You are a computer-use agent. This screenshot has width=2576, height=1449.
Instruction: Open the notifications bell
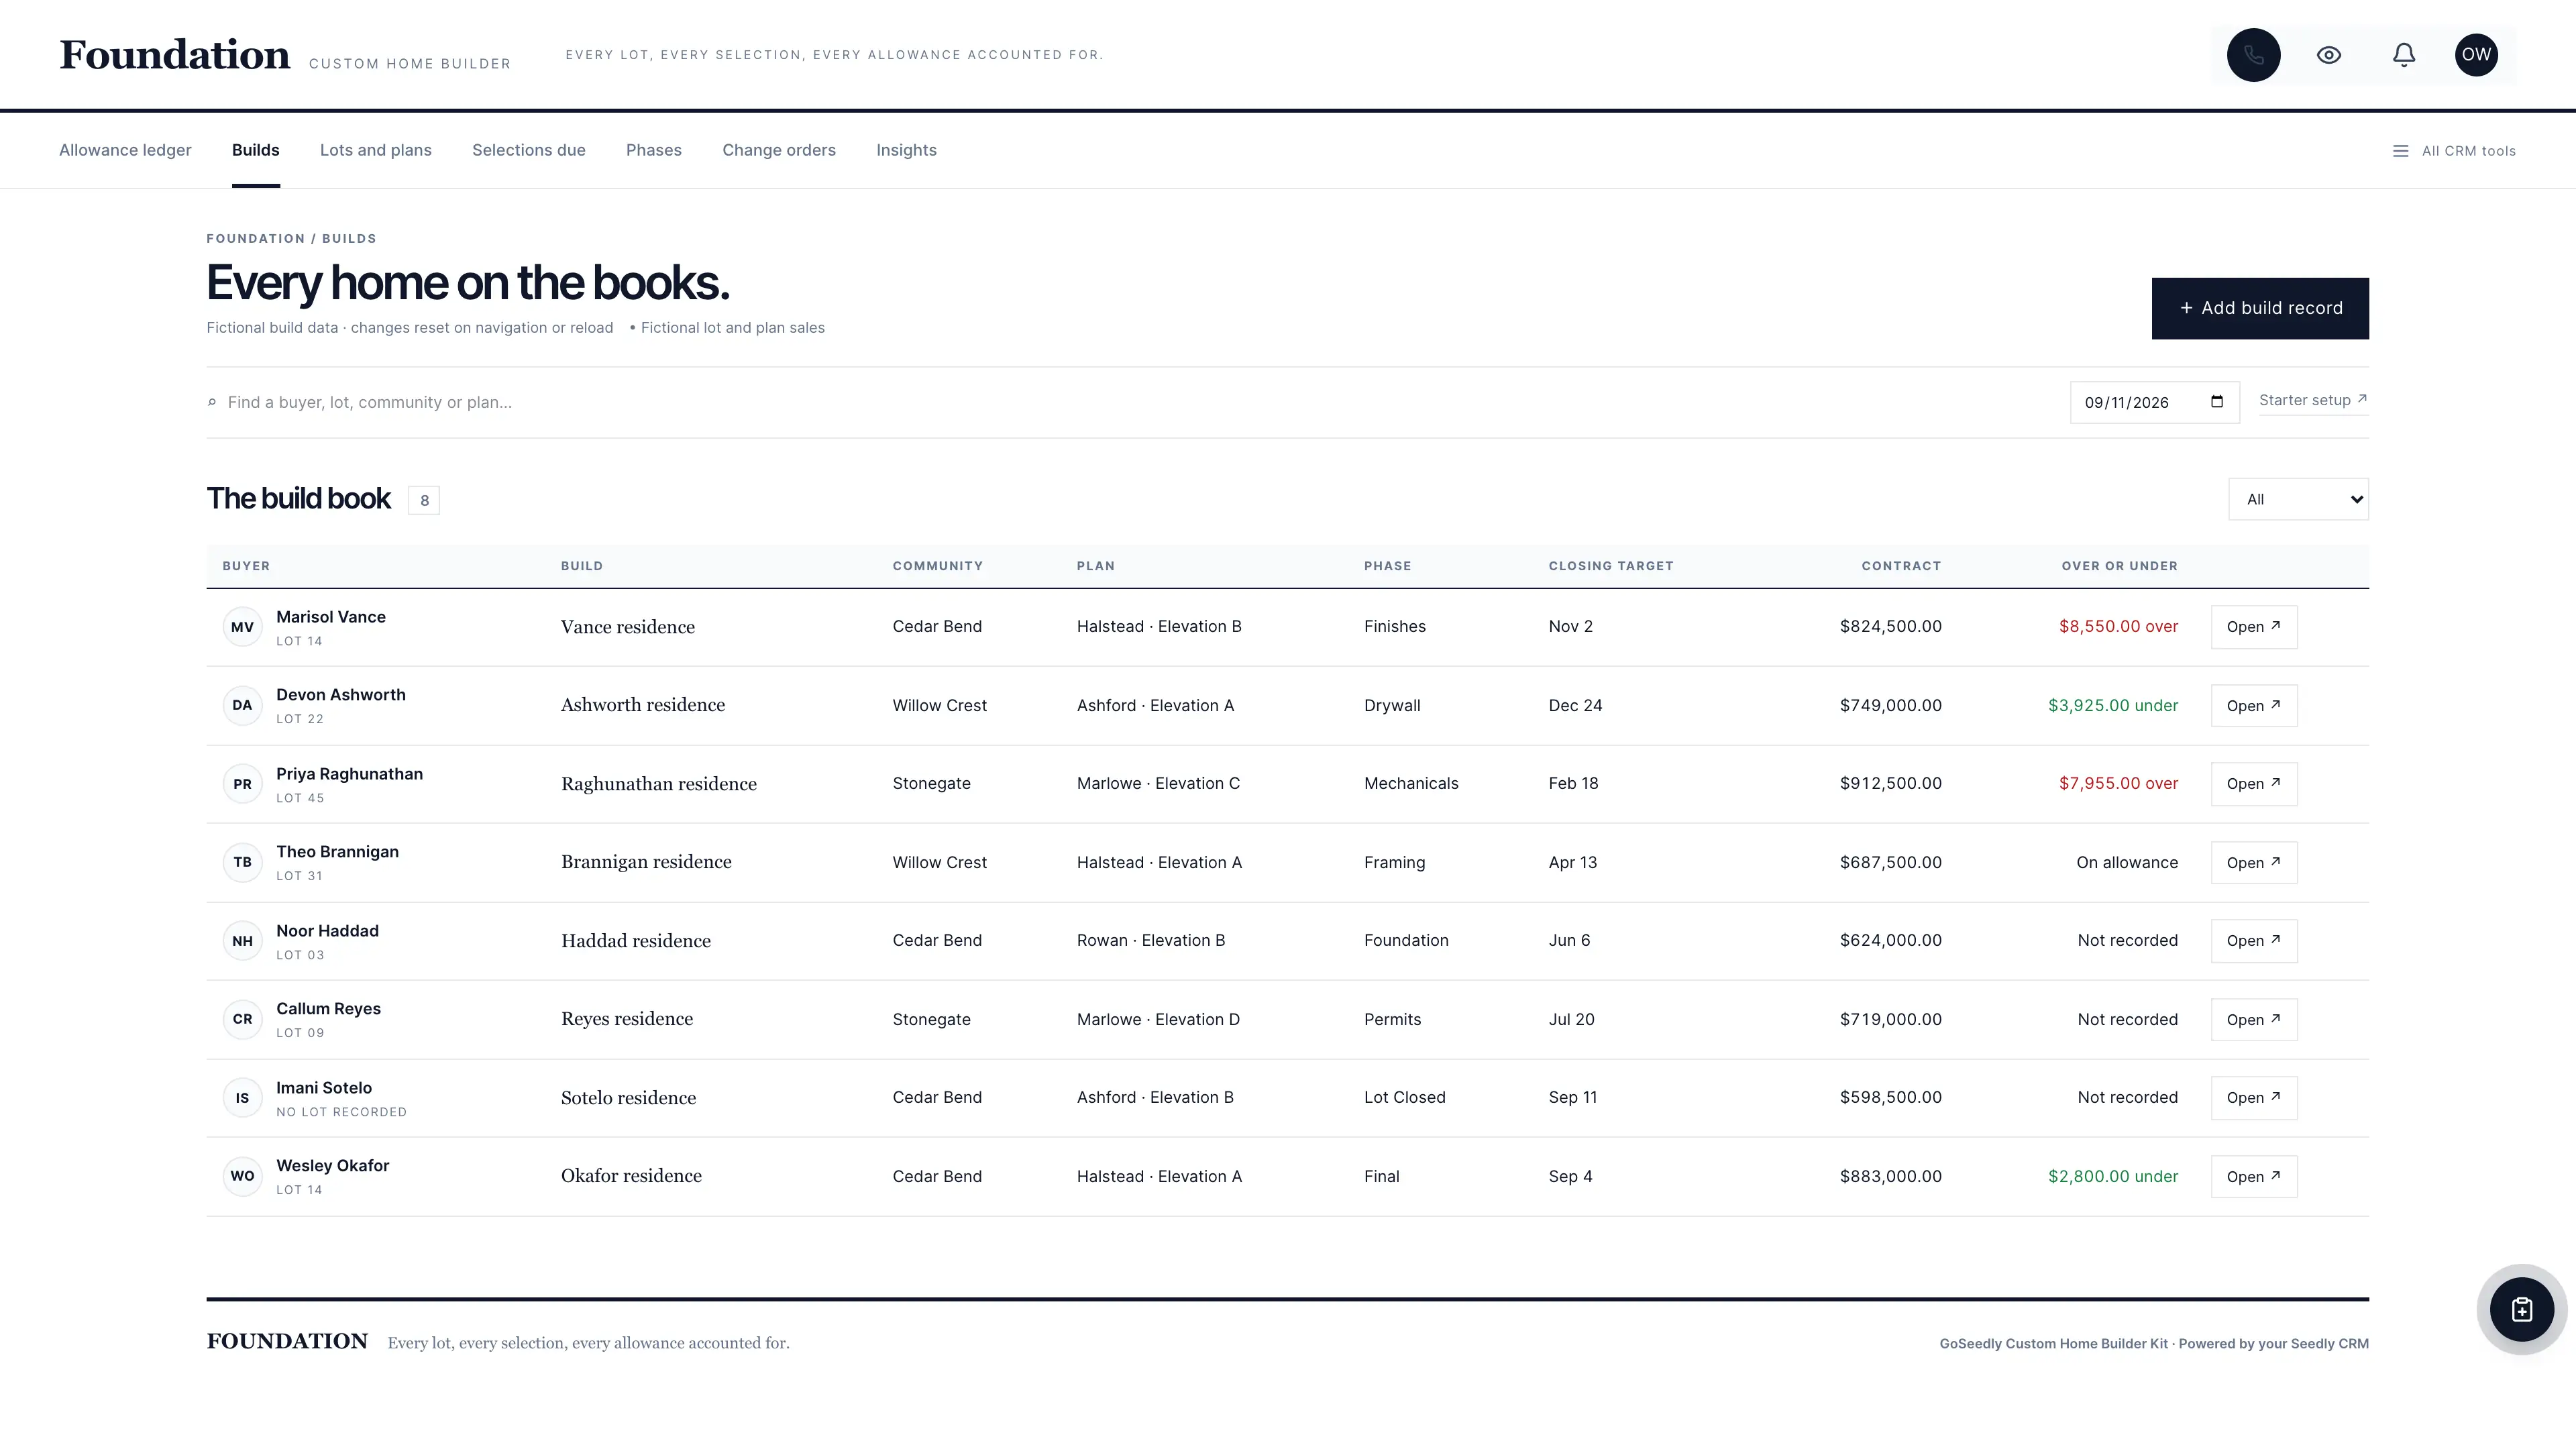click(x=2403, y=55)
